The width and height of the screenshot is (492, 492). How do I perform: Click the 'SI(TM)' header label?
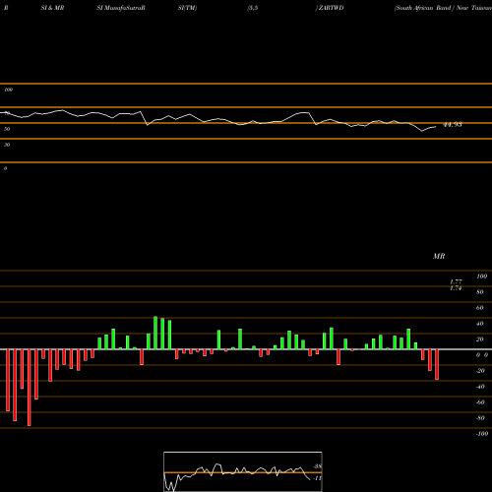pos(187,8)
